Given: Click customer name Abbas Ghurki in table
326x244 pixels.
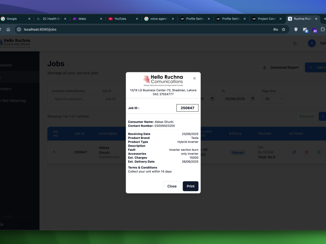Looking at the screenshot, I should 104,150.
